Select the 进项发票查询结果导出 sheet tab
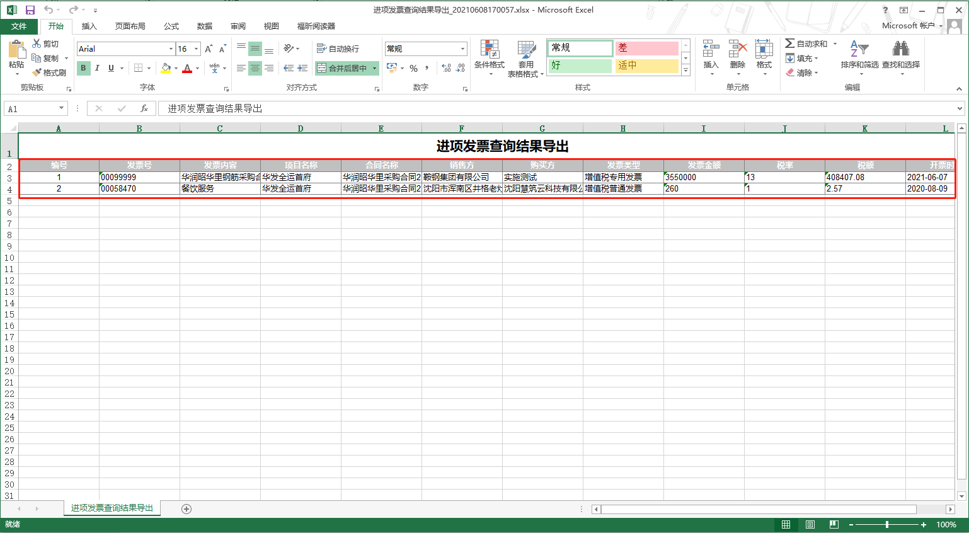 pyautogui.click(x=112, y=508)
